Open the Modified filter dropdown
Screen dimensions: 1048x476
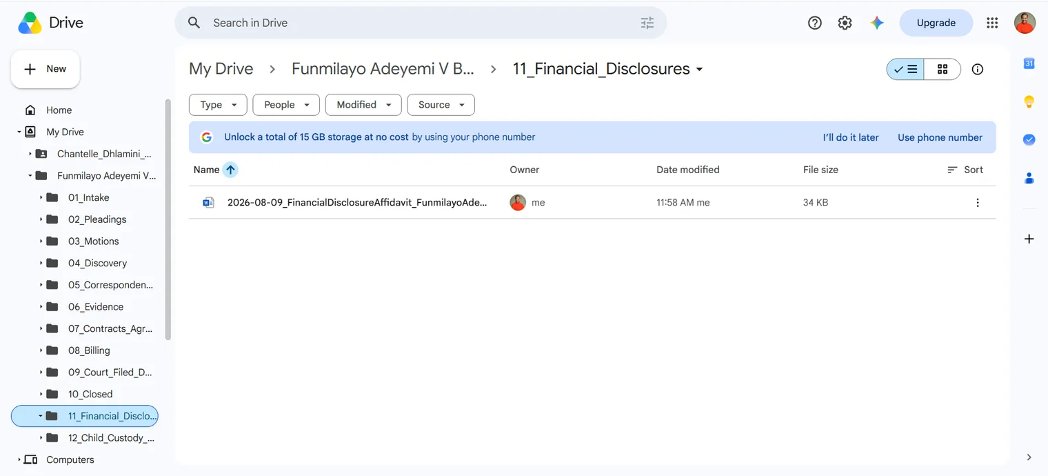pyautogui.click(x=363, y=105)
